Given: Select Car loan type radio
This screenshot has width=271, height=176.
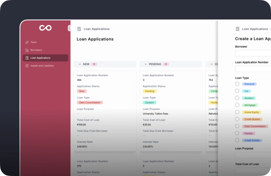Looking at the screenshot, I should [237, 91].
